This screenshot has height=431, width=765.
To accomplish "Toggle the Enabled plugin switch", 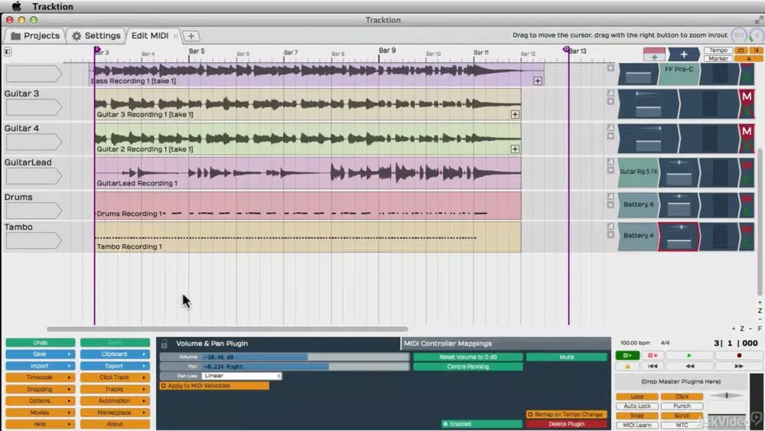I will (481, 423).
